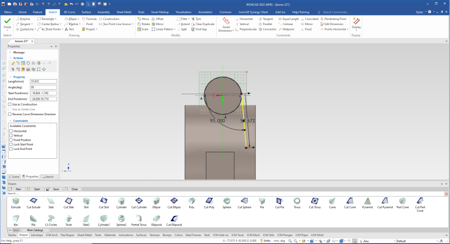The width and height of the screenshot is (450, 244).
Task: Switch to the Sheet Metal ribbon tab
Action: click(123, 12)
